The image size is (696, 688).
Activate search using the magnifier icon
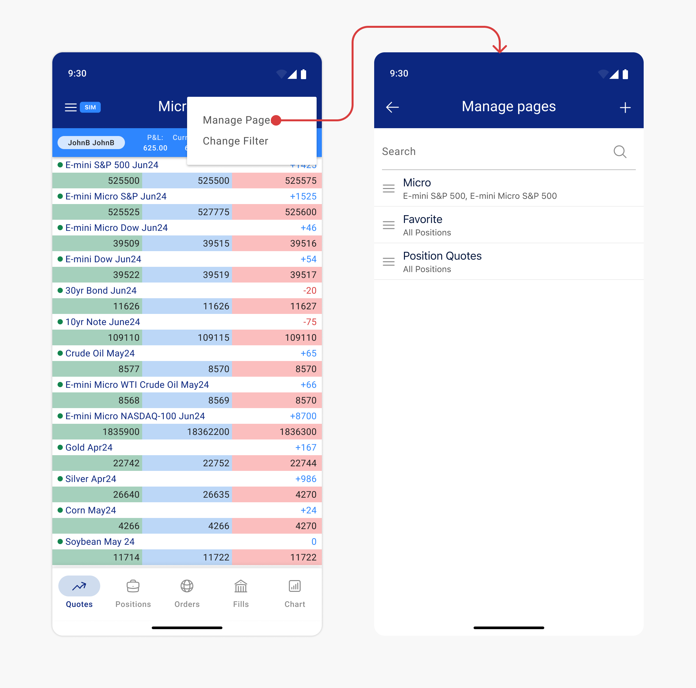pyautogui.click(x=620, y=152)
